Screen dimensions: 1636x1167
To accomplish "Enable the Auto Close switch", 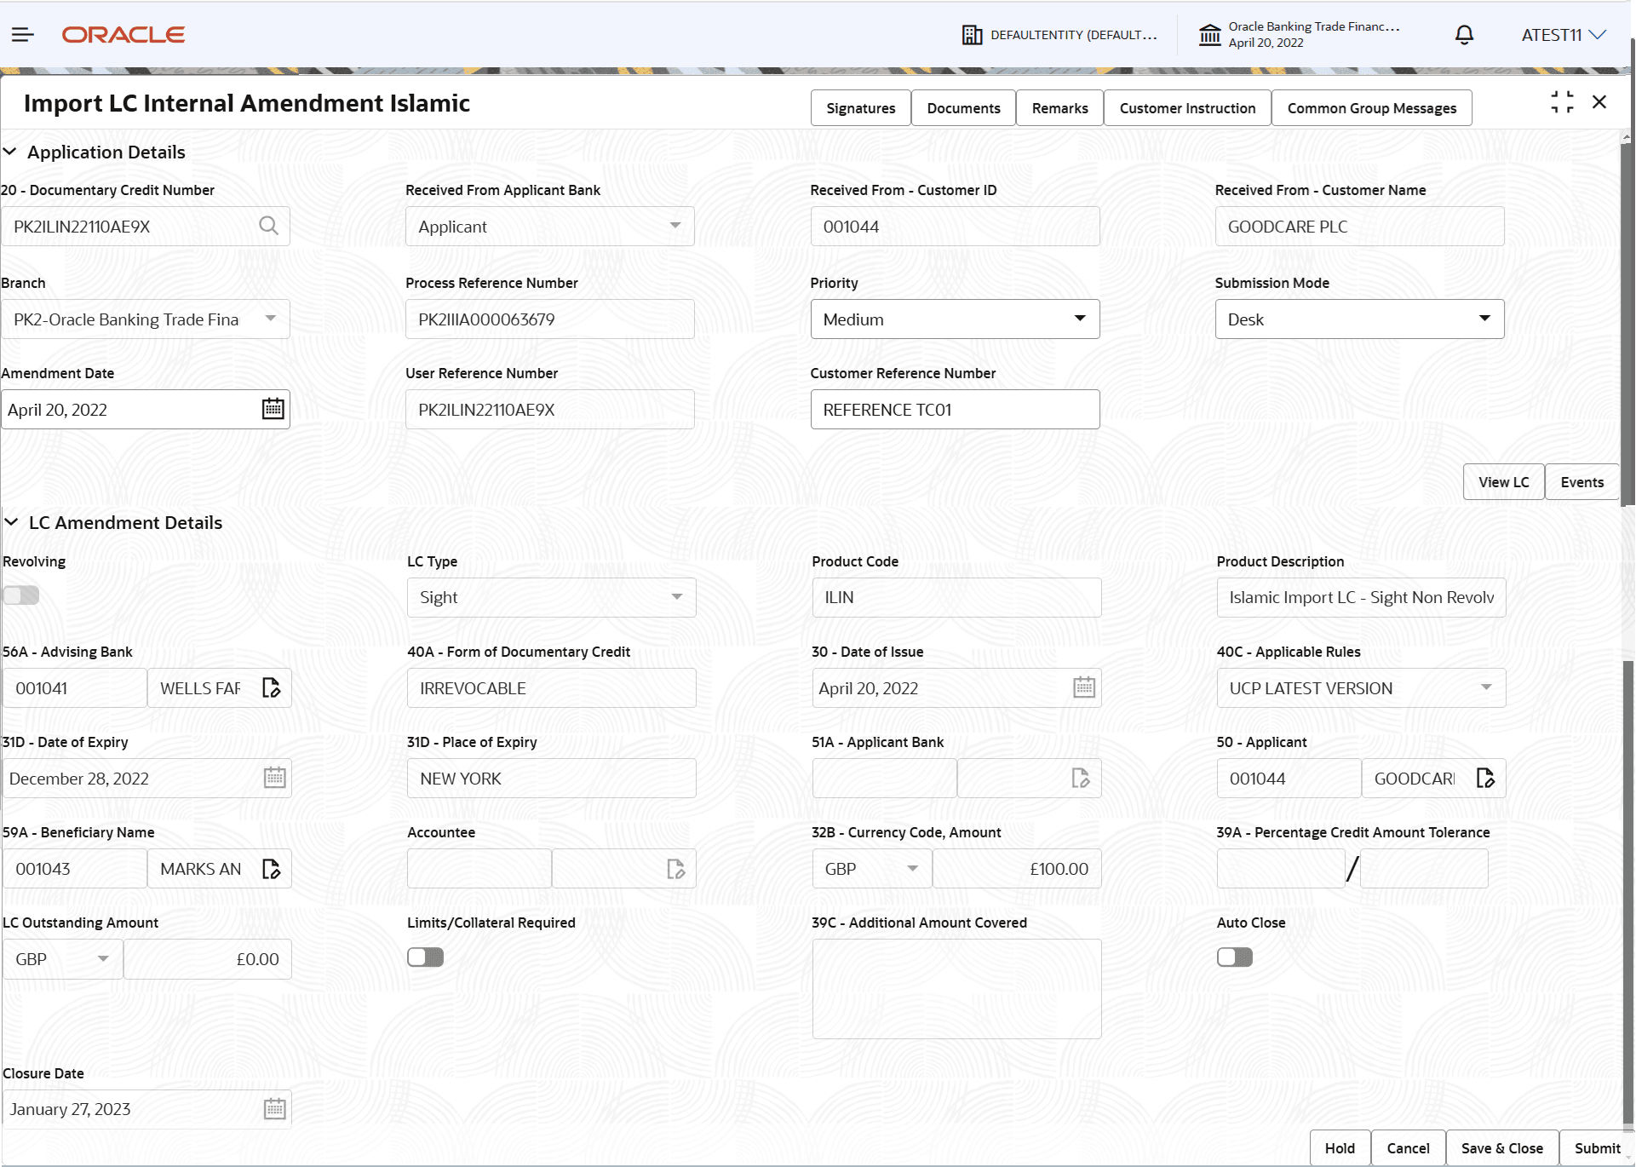I will [x=1234, y=957].
